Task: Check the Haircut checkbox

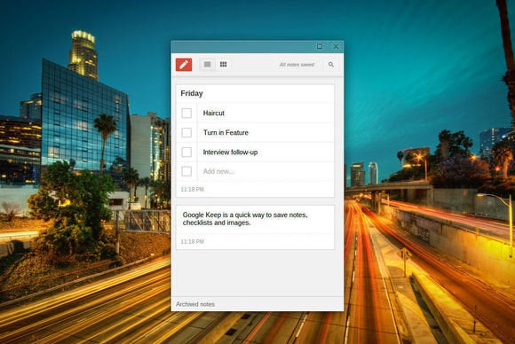Action: click(186, 113)
